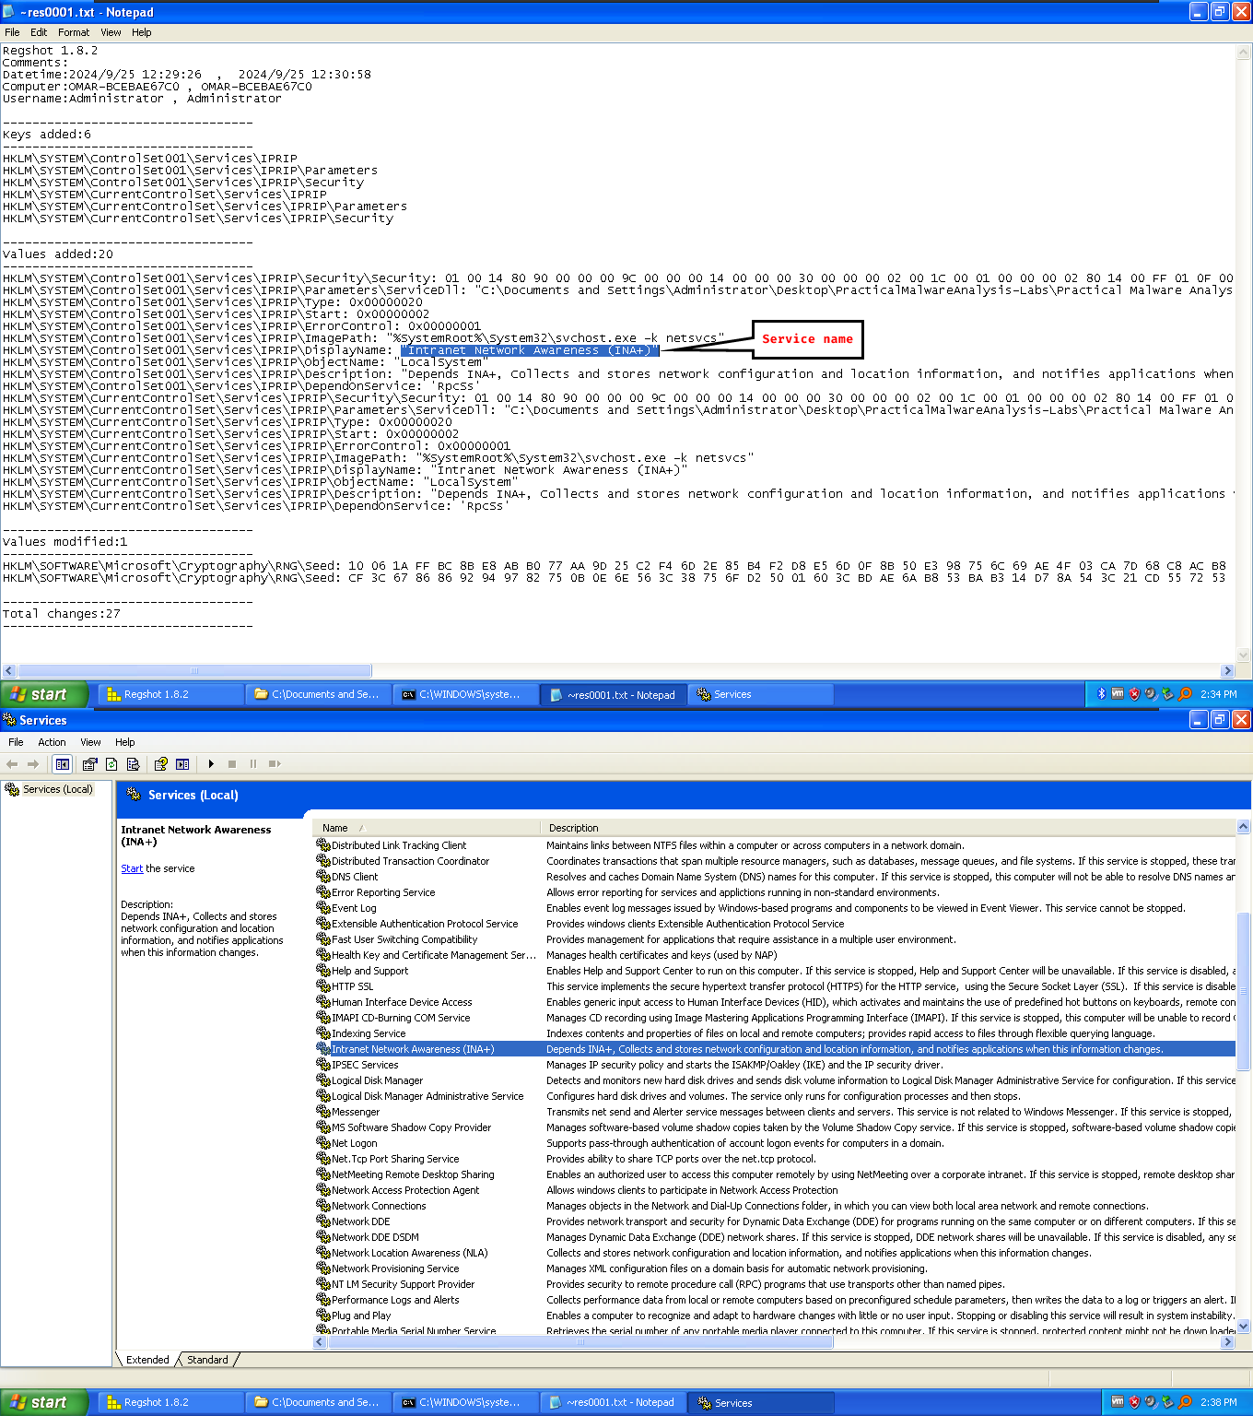Open the Format menu in Notepad

coord(74,32)
